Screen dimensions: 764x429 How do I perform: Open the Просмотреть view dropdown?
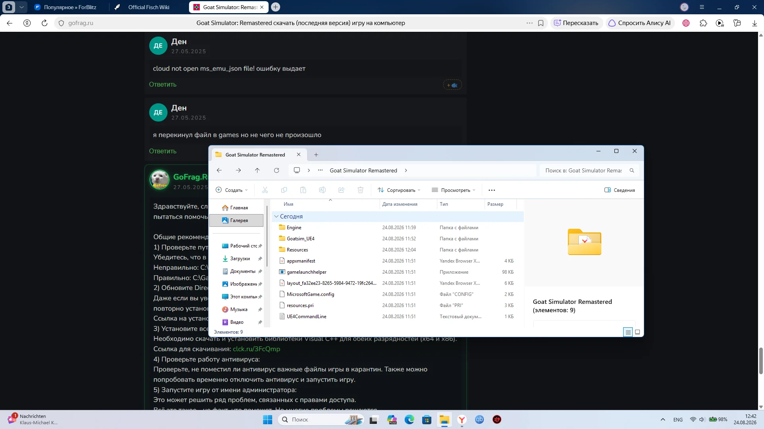454,190
